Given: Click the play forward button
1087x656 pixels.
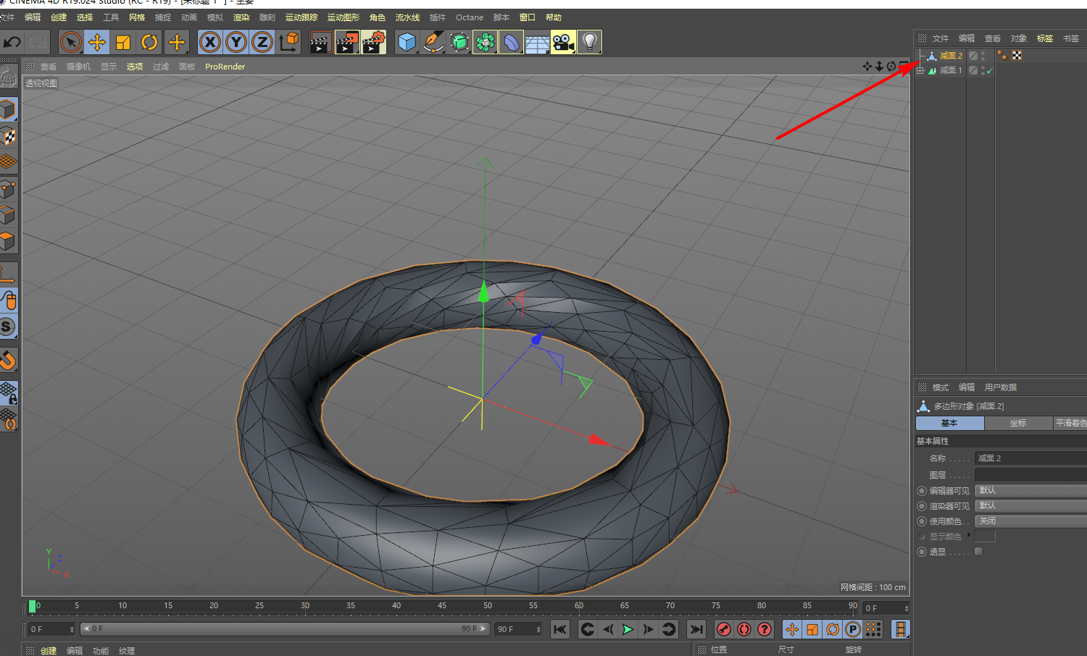Looking at the screenshot, I should click(x=628, y=629).
